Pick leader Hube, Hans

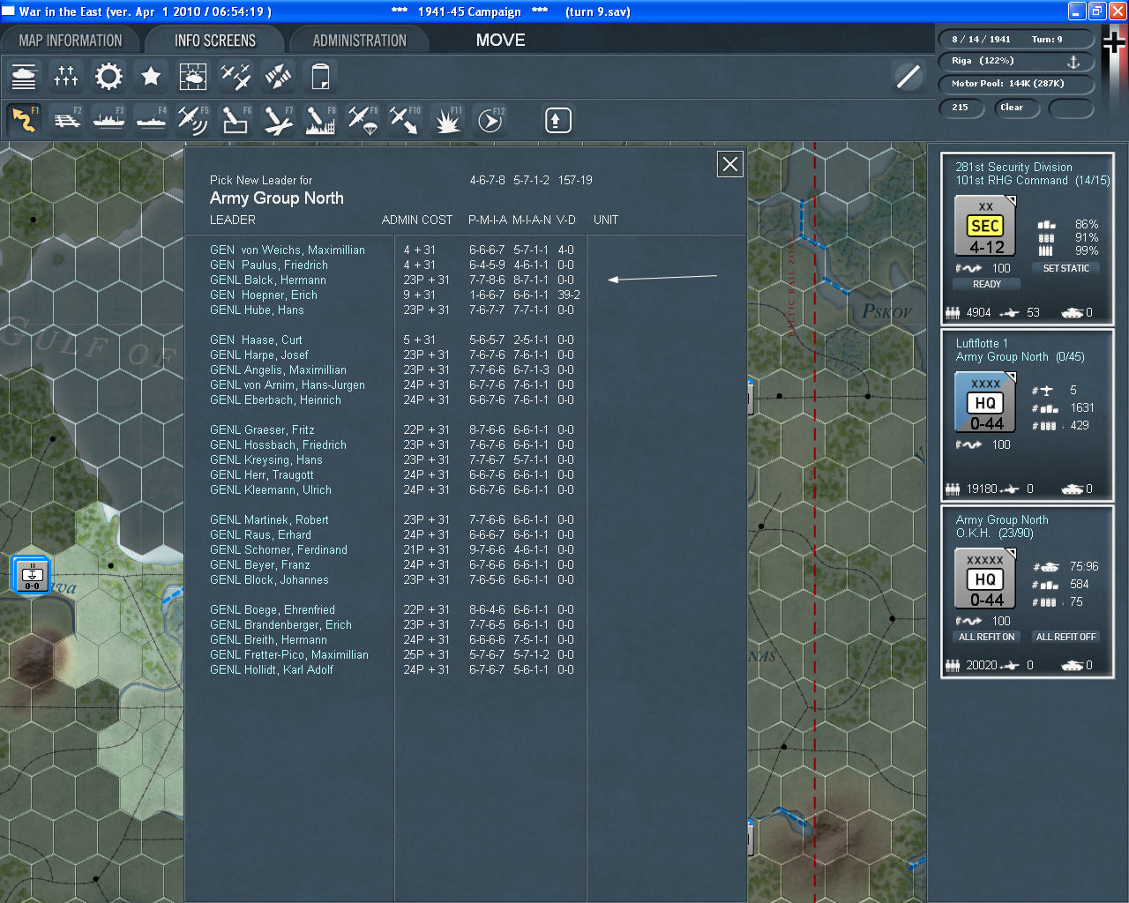pos(257,310)
